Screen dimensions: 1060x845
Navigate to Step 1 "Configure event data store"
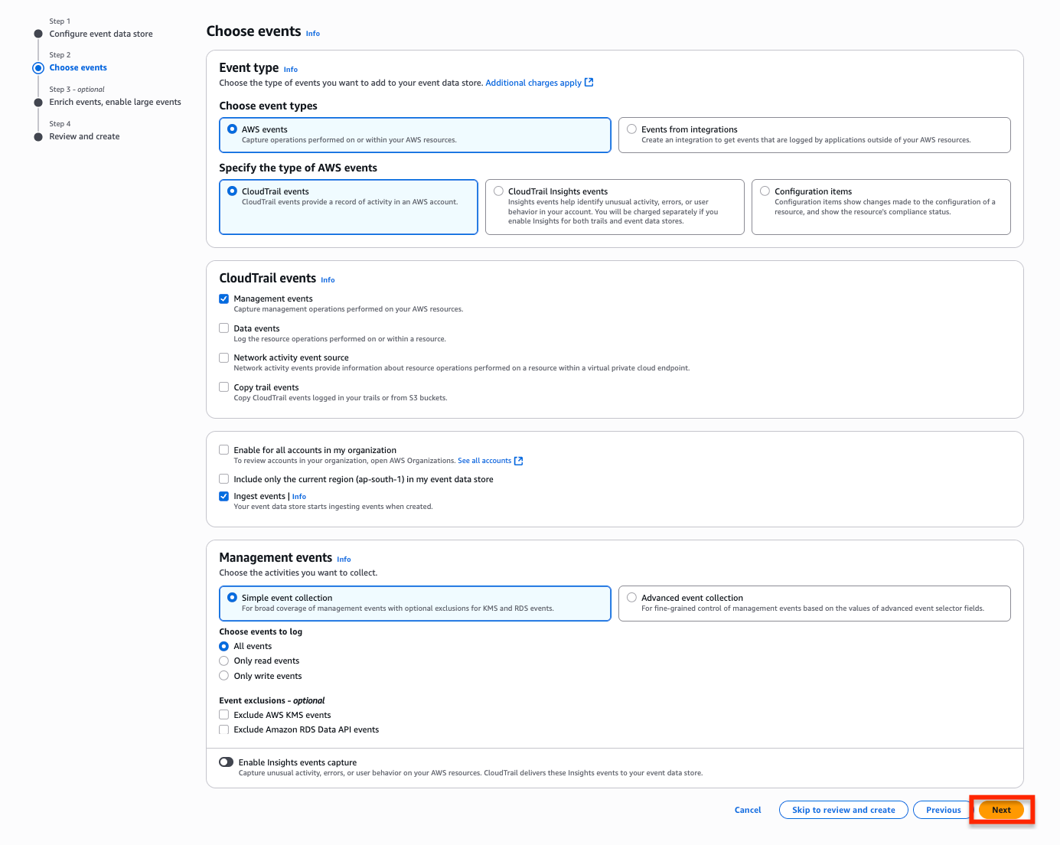click(x=101, y=34)
